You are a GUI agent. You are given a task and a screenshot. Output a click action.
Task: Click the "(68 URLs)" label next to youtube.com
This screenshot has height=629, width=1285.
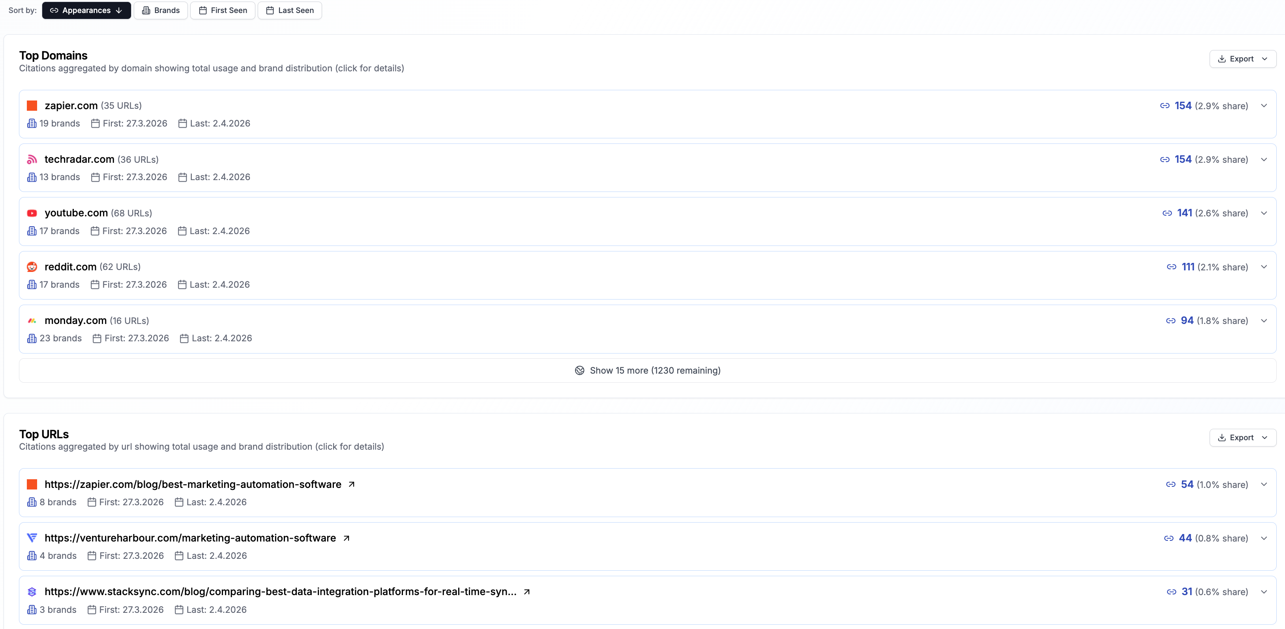tap(131, 214)
